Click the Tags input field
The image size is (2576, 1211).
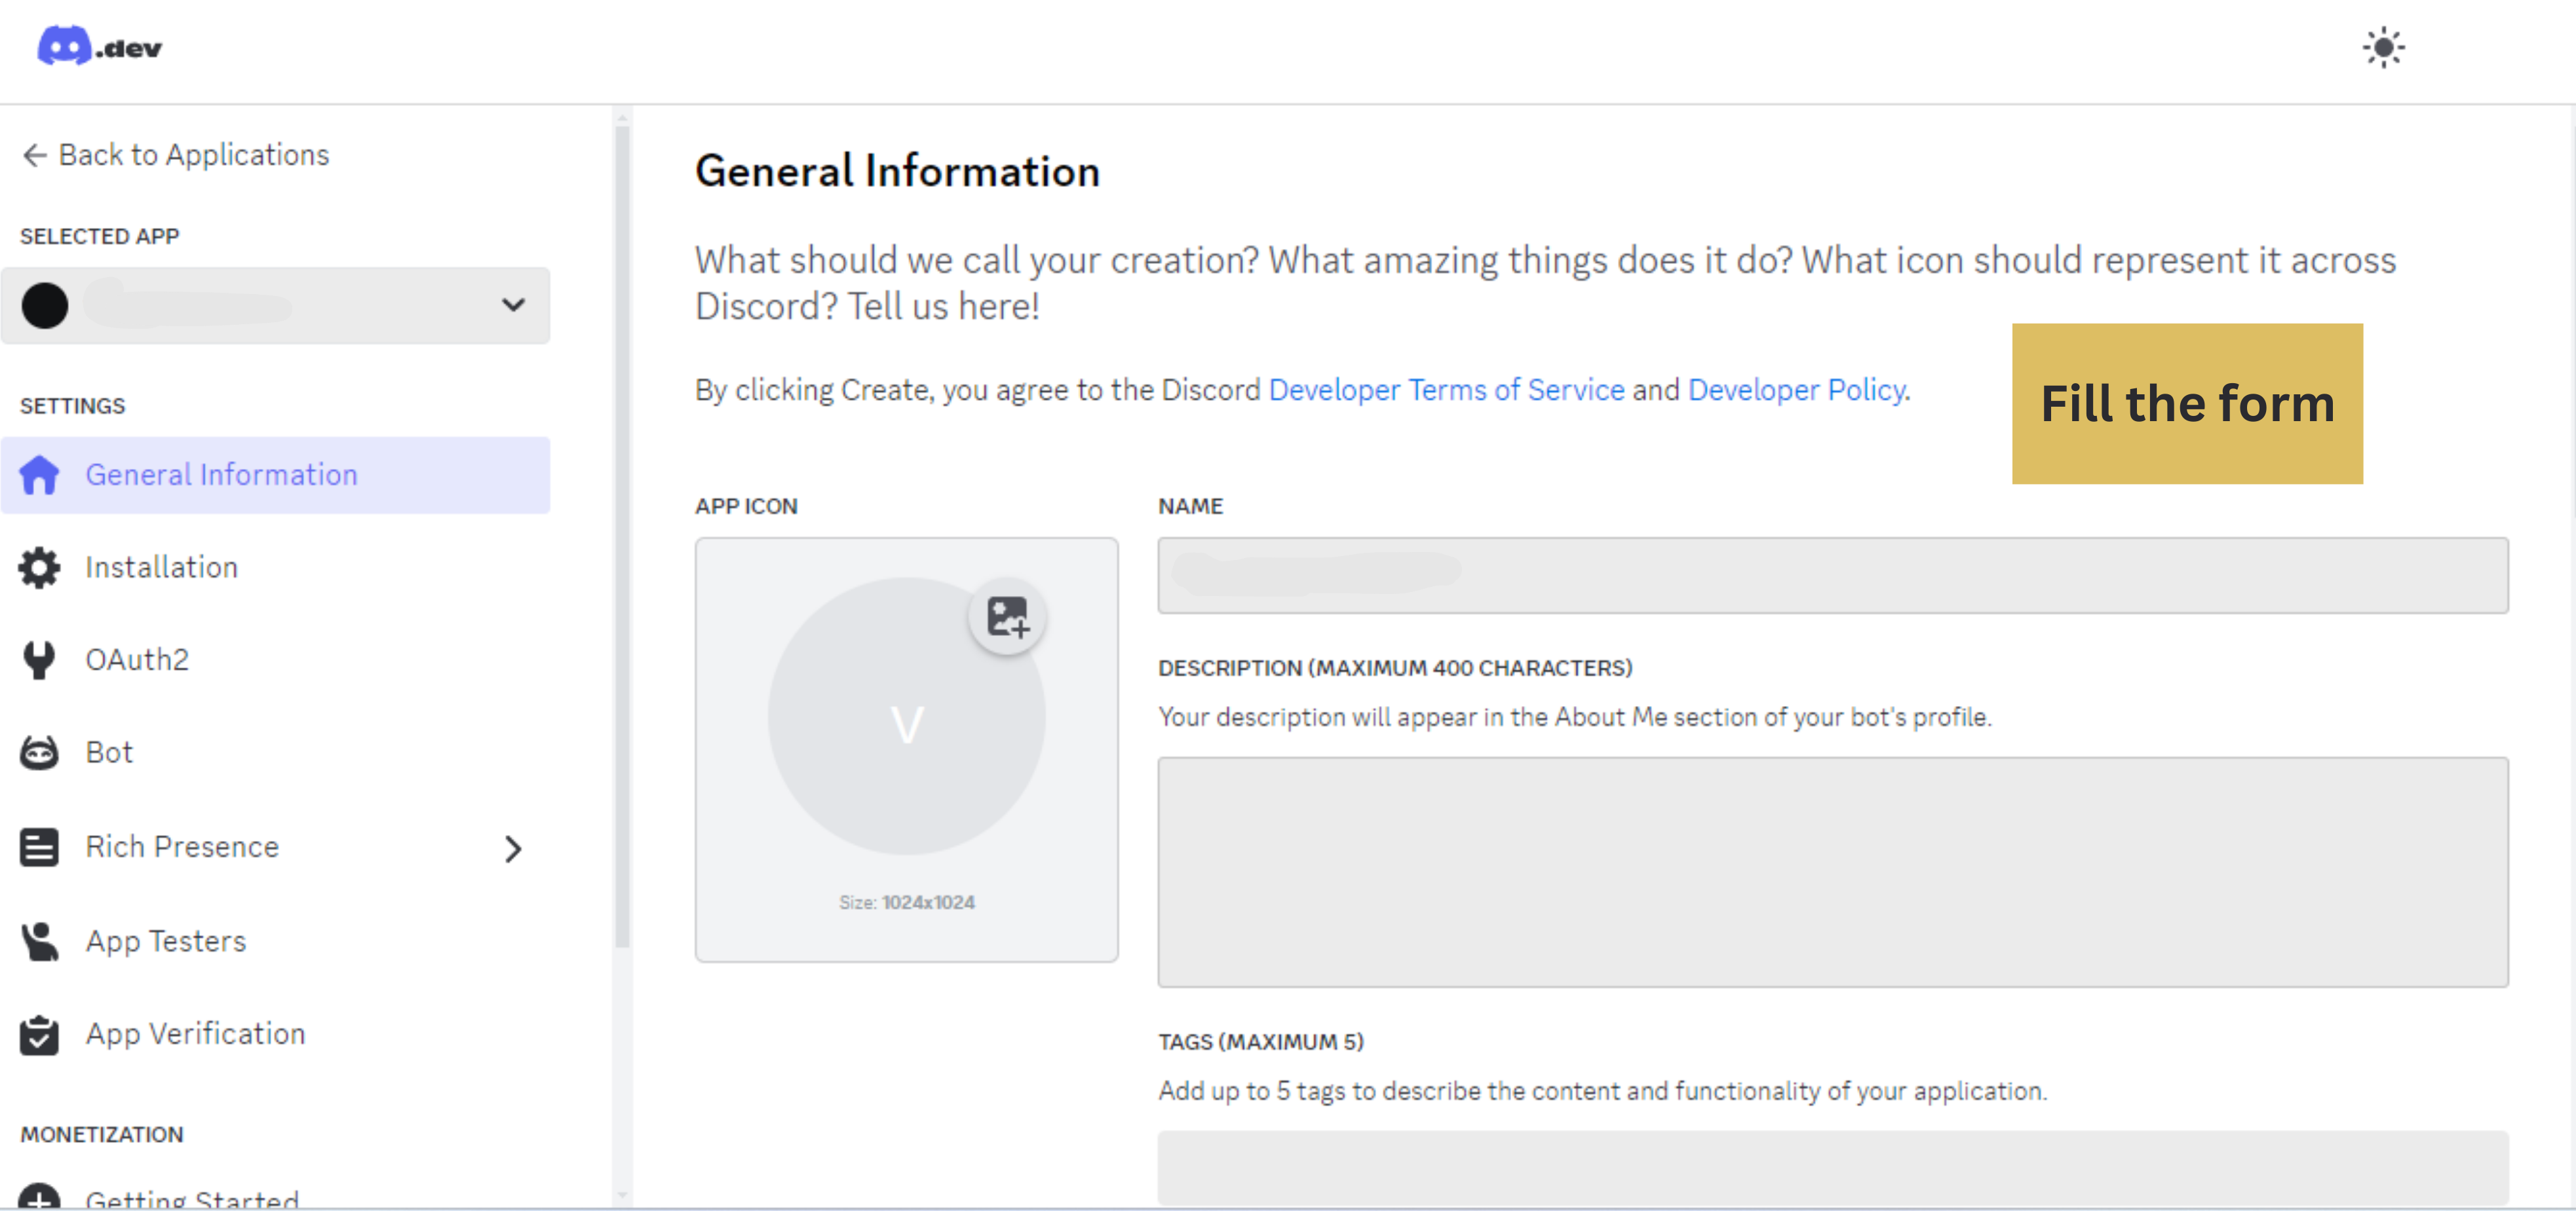(x=1832, y=1167)
